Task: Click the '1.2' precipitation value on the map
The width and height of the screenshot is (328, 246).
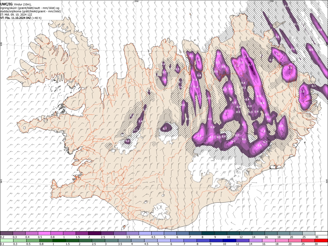Action: click(x=237, y=66)
